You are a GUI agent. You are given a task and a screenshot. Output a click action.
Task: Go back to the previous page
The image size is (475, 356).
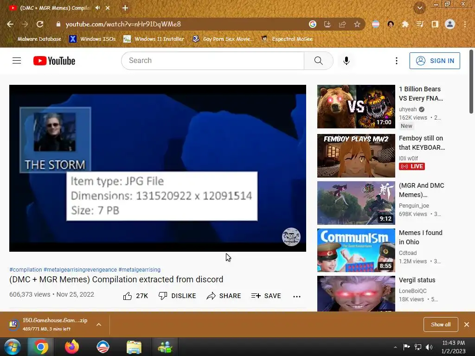tap(10, 24)
